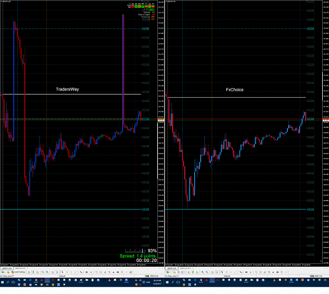Open channel tools dropdown in right window
Image resolution: width=329 pixels, height=294 pixels.
[242, 272]
